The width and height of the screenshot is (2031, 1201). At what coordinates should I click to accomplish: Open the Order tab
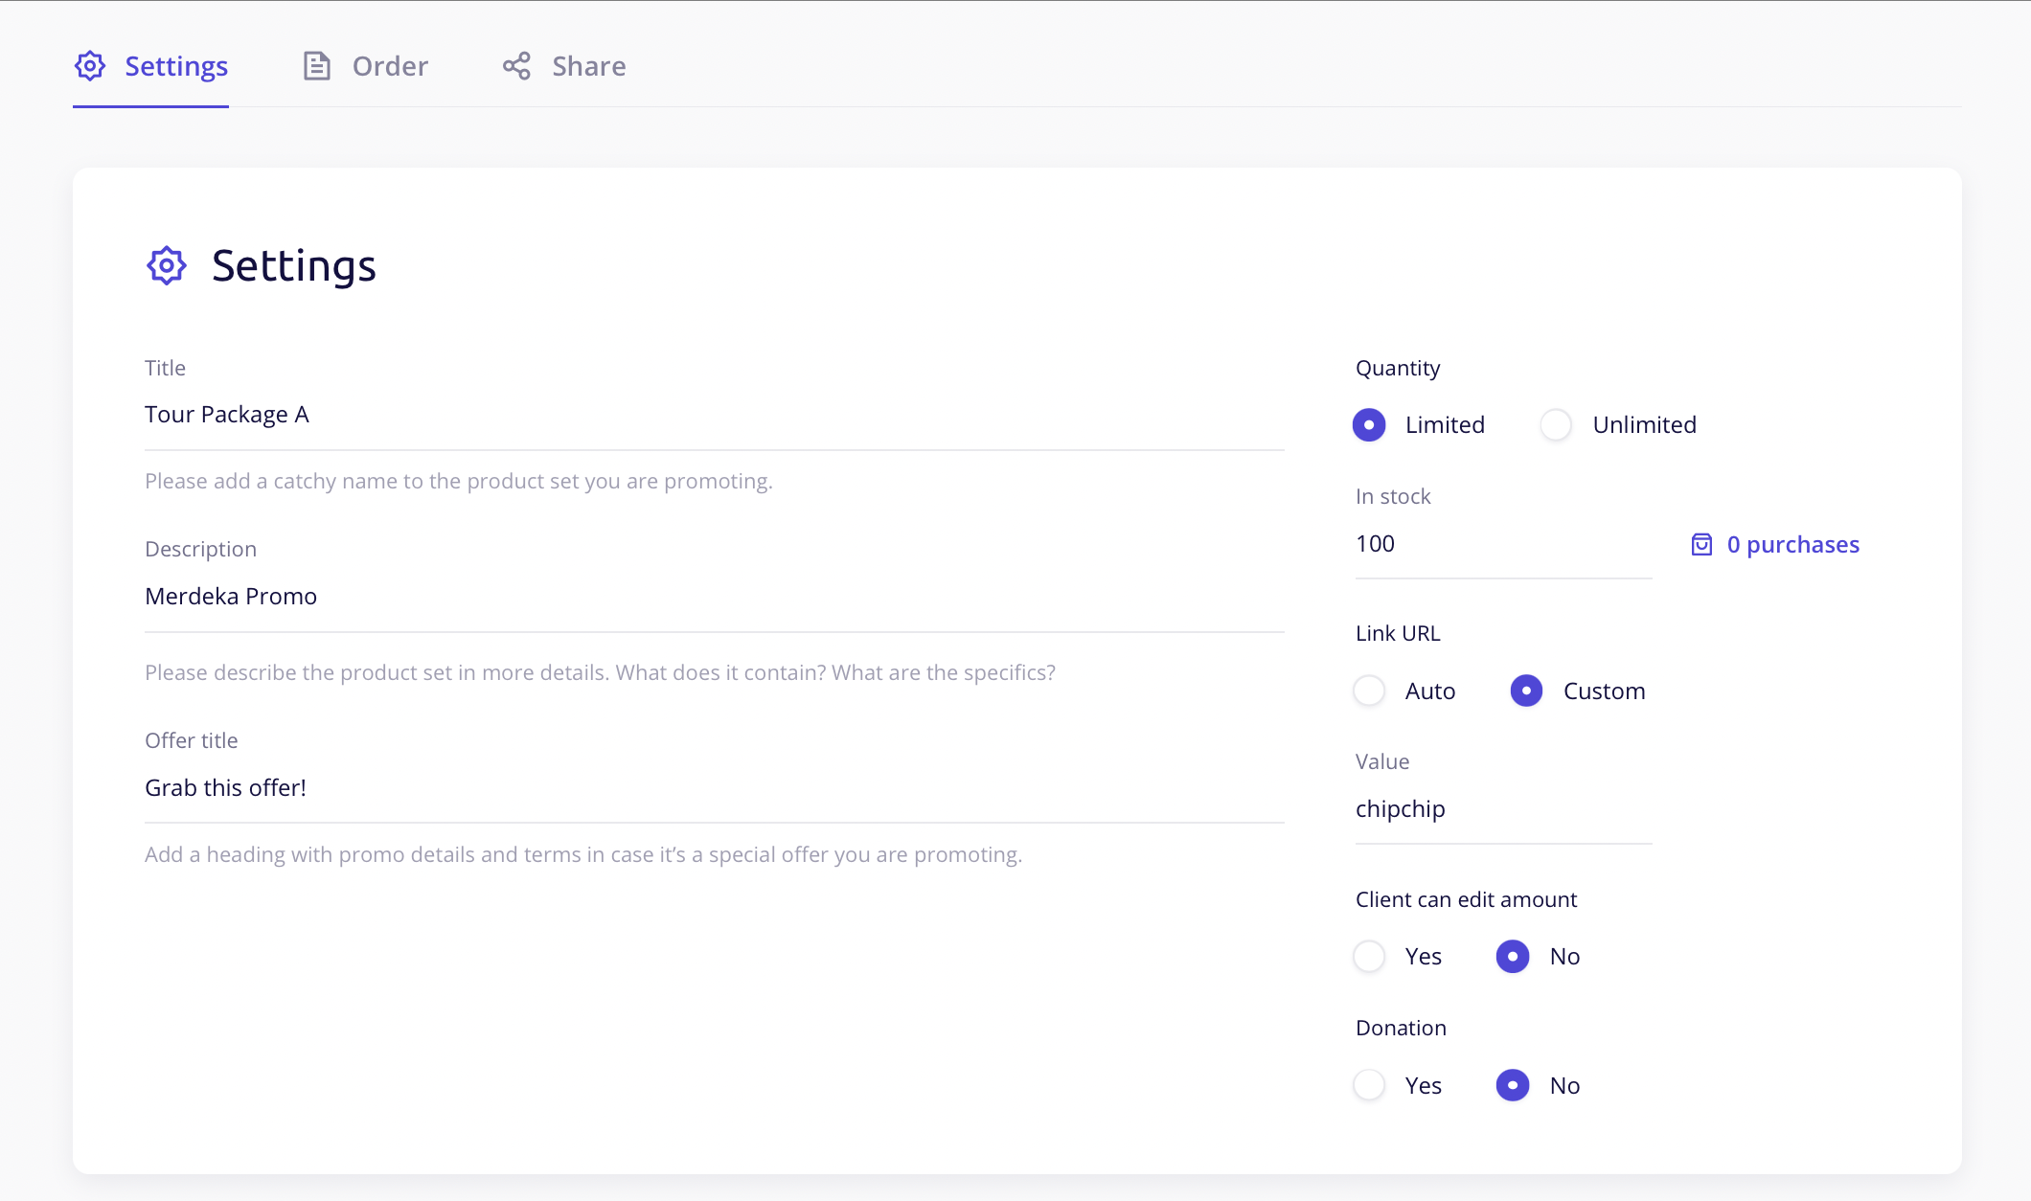click(365, 66)
